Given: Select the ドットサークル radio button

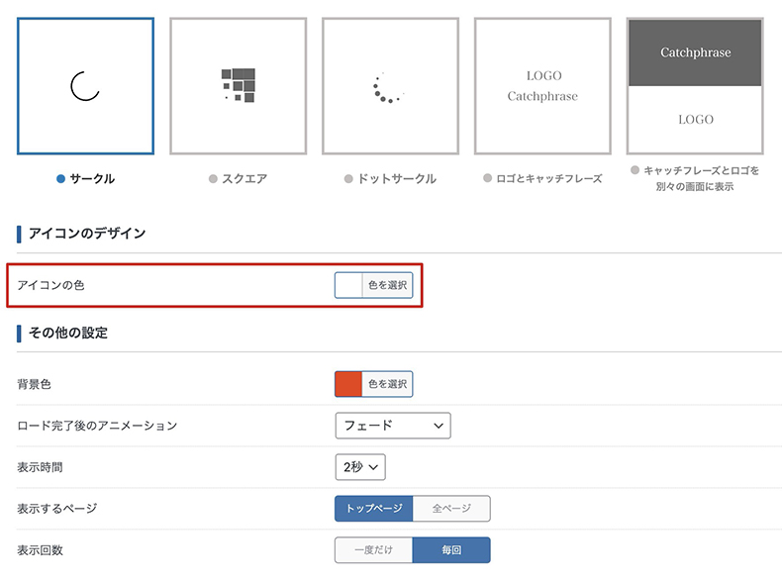Looking at the screenshot, I should coord(348,178).
